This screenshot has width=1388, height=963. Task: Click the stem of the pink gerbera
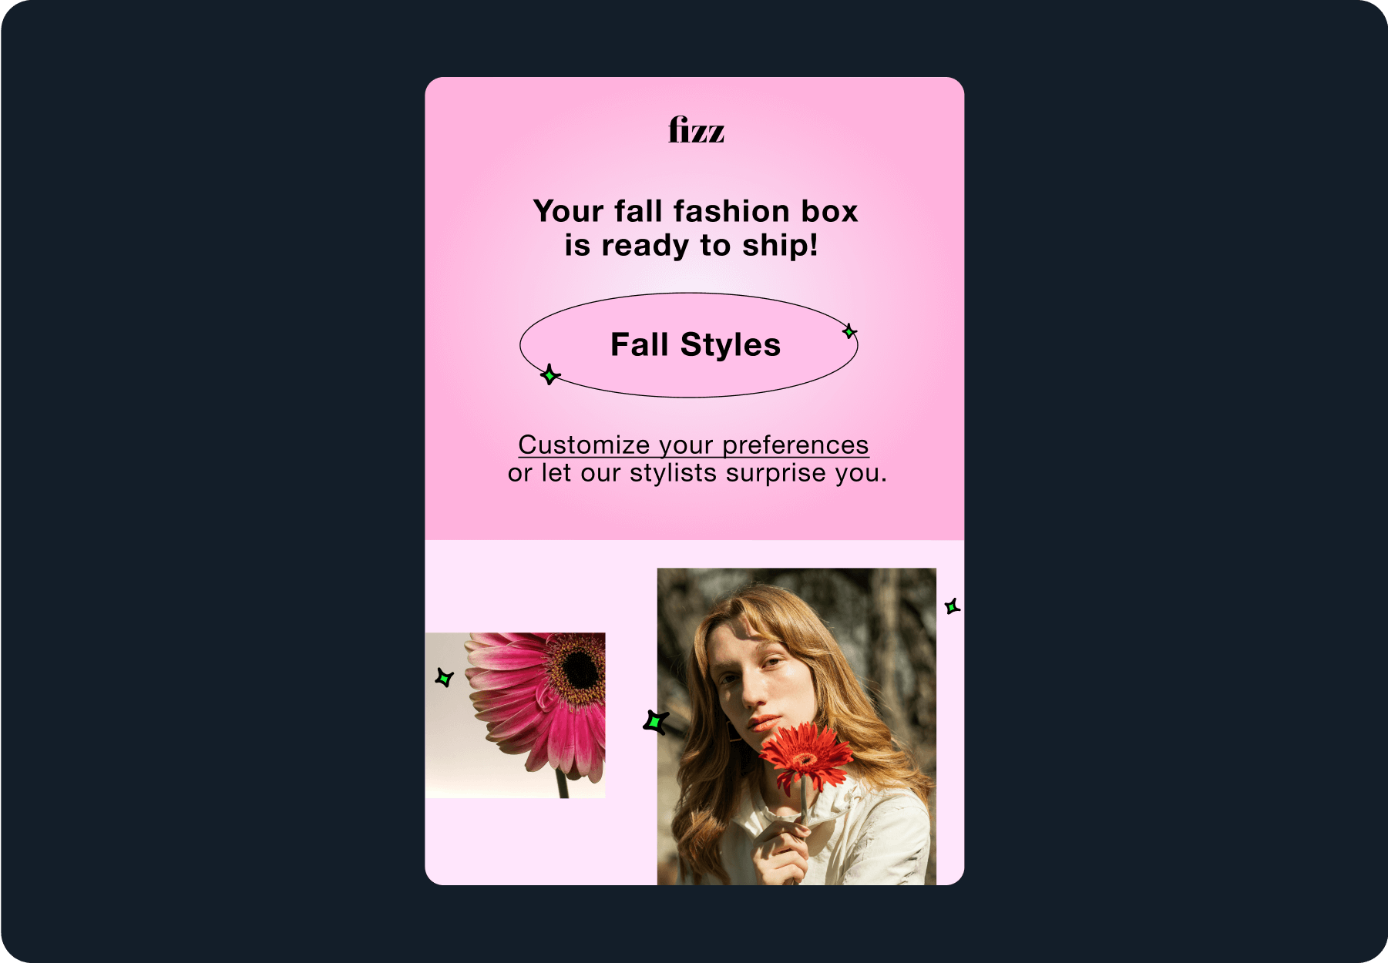pyautogui.click(x=562, y=783)
